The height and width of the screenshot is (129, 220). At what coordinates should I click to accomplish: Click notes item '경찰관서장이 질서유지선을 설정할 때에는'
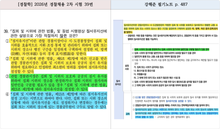(172, 105)
